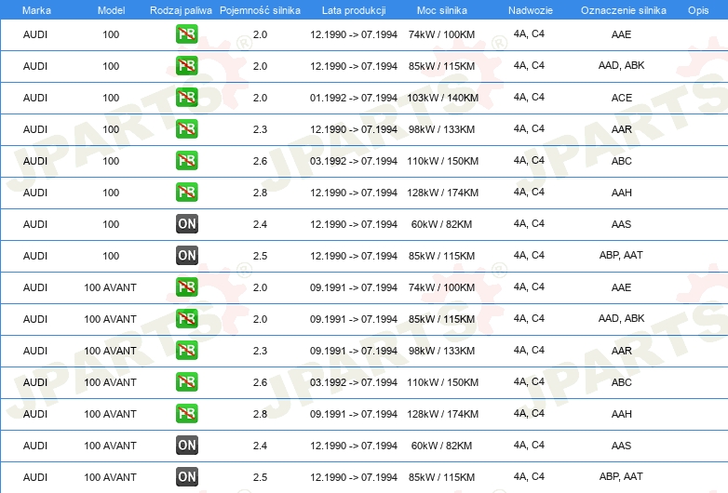This screenshot has height=493, width=728.
Task: Click the petrol icon in Audi 100 AAH row
Action: 186,192
